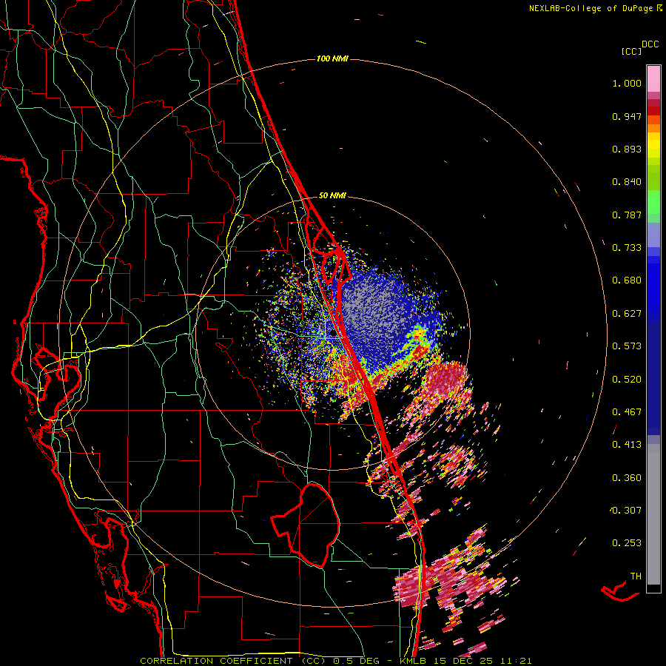Click the 0.5 DEG elevation text
The width and height of the screenshot is (666, 666).
pyautogui.click(x=356, y=661)
